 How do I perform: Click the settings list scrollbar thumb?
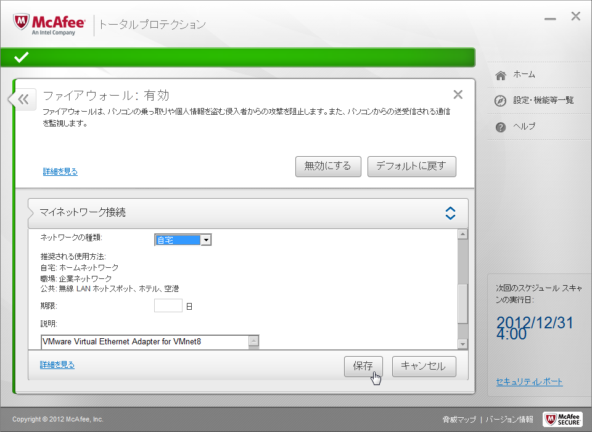[462, 304]
